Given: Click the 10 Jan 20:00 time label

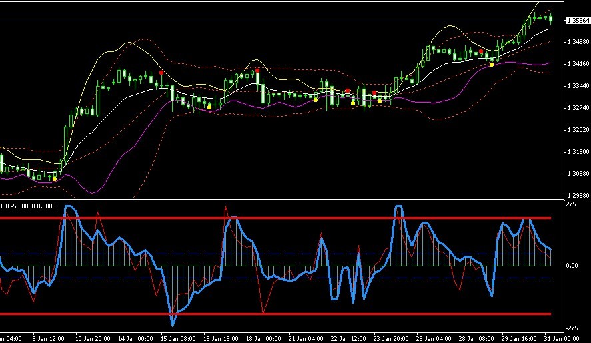Looking at the screenshot, I should pyautogui.click(x=93, y=338).
